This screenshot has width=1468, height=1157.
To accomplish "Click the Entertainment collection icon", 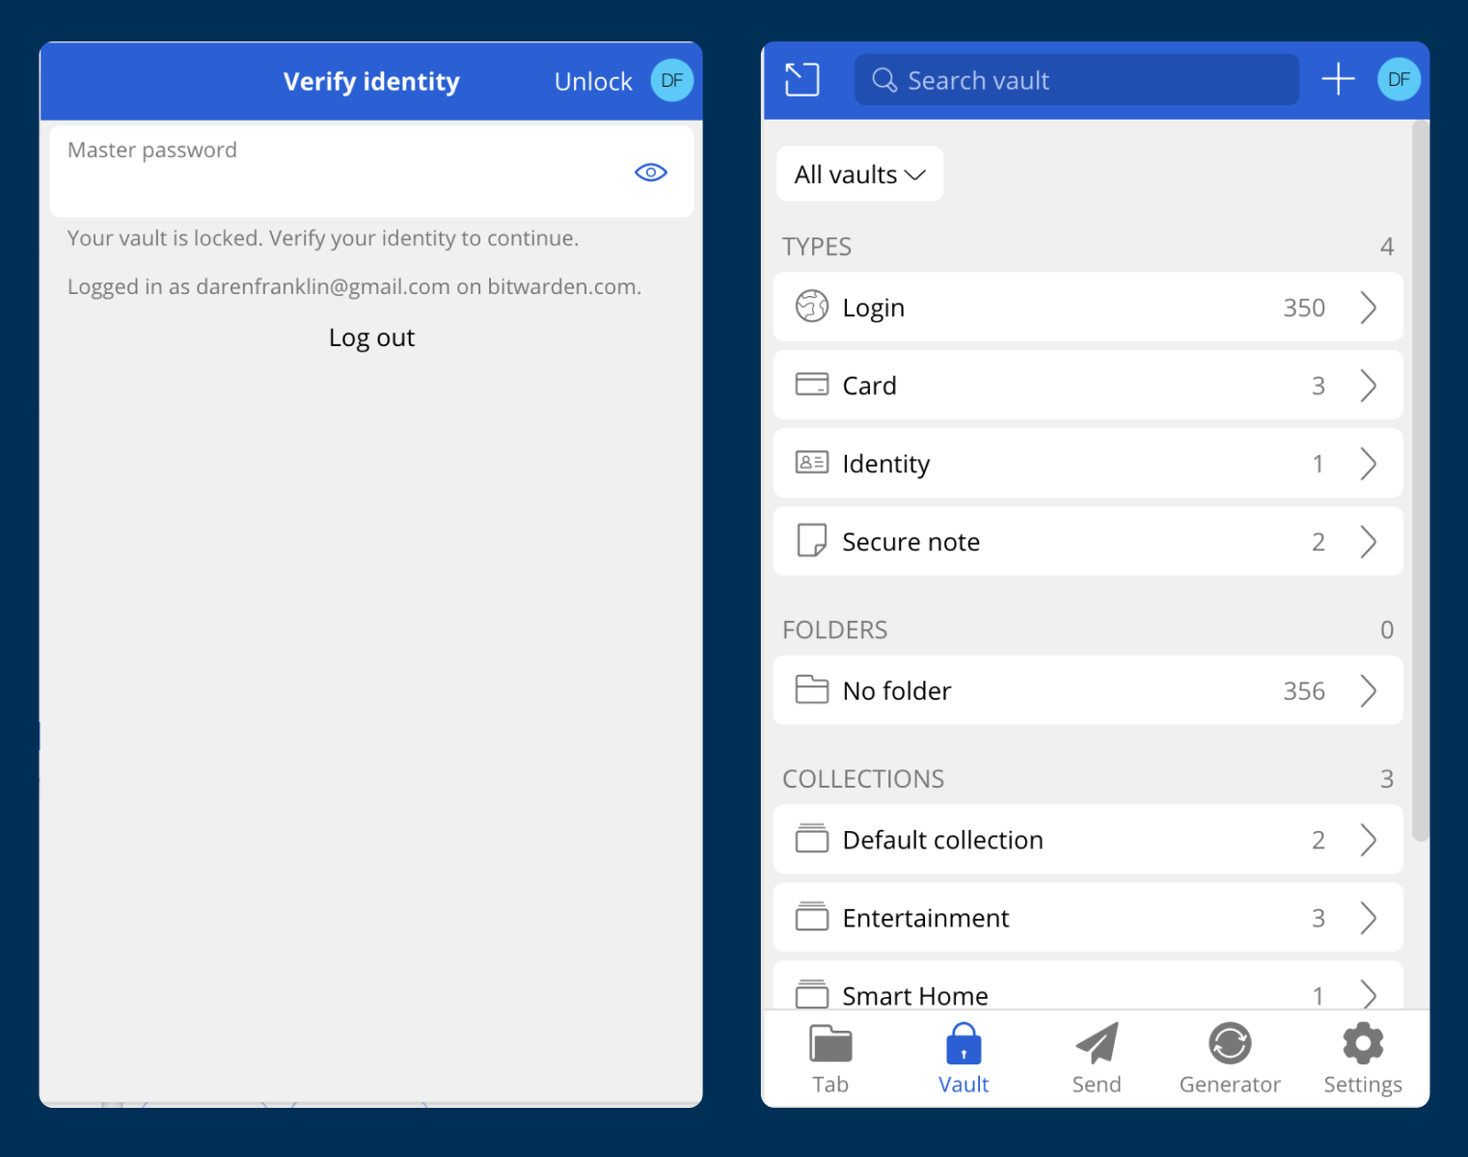I will [x=811, y=916].
